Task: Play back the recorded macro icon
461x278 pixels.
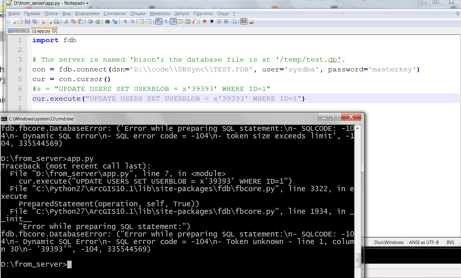Action: pos(219,21)
